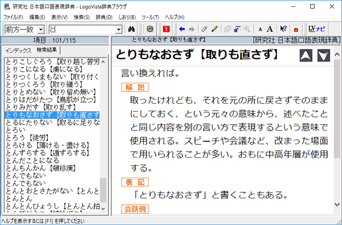Click the colored windows icon beside magnifier
Image resolution: width=342 pixels, height=225 pixels.
[x=237, y=29]
